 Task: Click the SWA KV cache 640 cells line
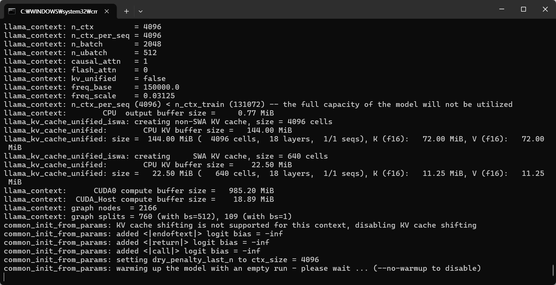click(166, 156)
